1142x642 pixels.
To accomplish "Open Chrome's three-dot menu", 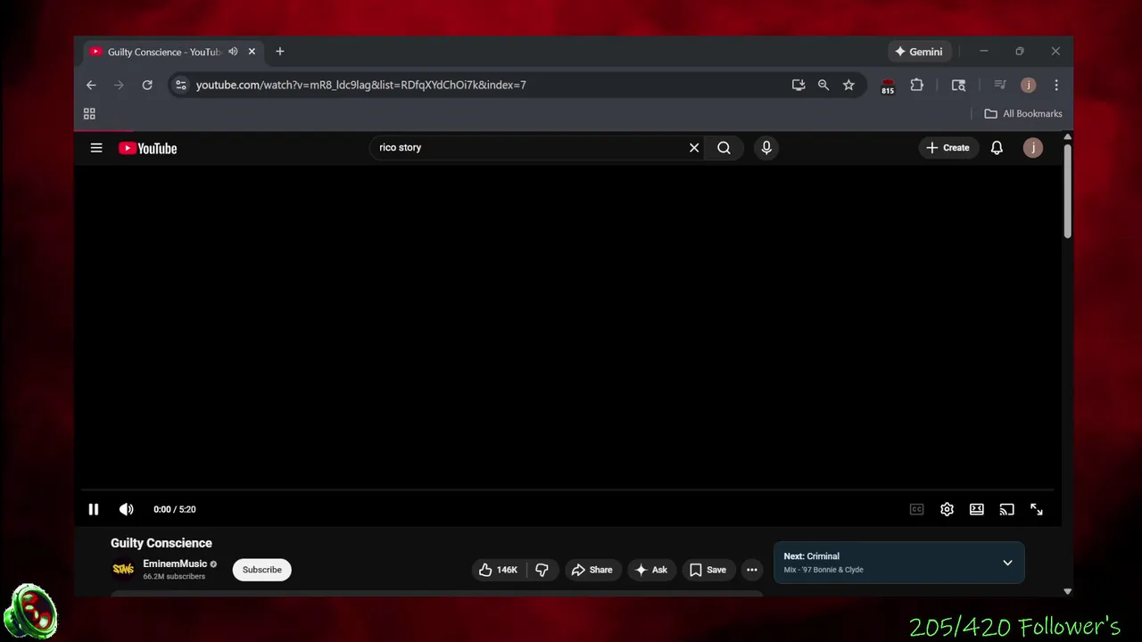I will click(x=1056, y=85).
